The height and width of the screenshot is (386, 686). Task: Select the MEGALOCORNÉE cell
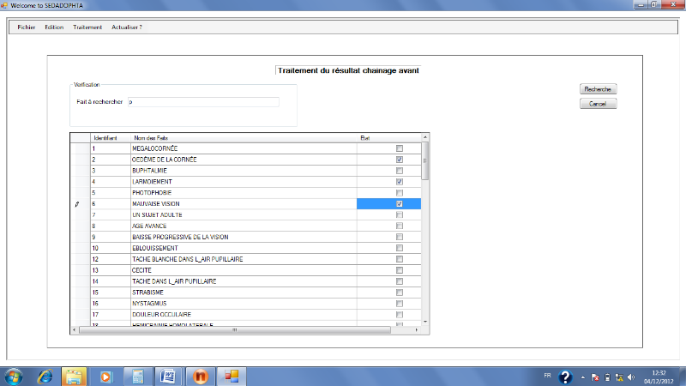(x=244, y=148)
